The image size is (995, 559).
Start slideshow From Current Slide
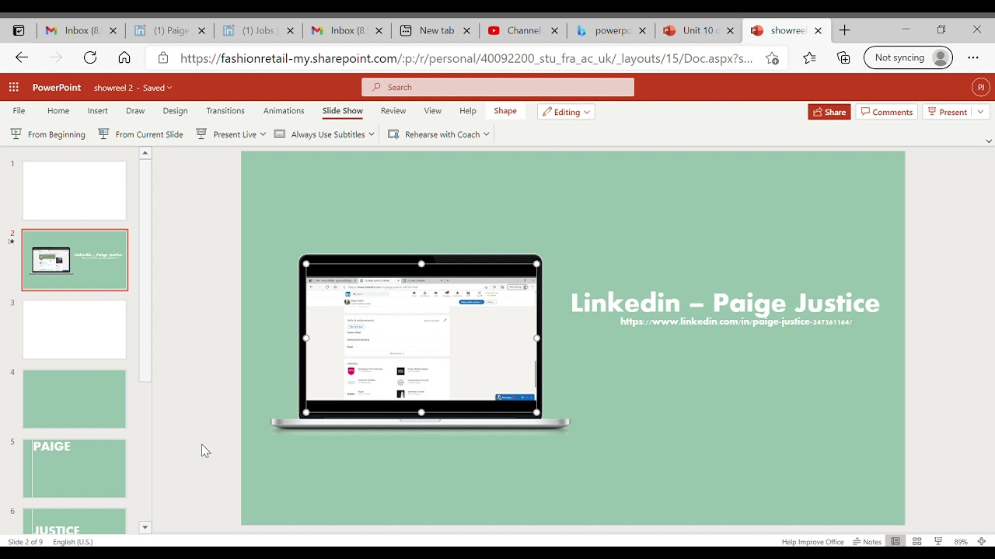(141, 134)
